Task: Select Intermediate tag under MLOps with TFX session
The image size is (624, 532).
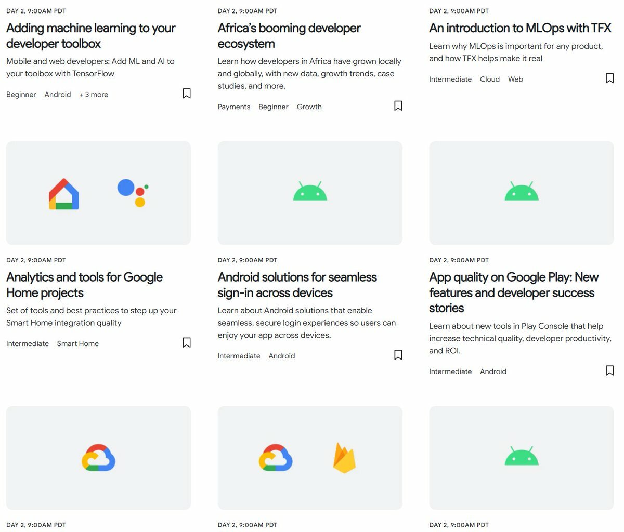Action: (450, 79)
